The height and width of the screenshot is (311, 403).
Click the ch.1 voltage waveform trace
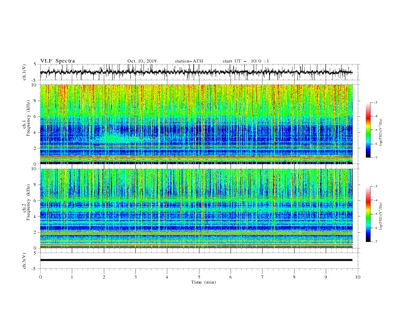click(196, 72)
